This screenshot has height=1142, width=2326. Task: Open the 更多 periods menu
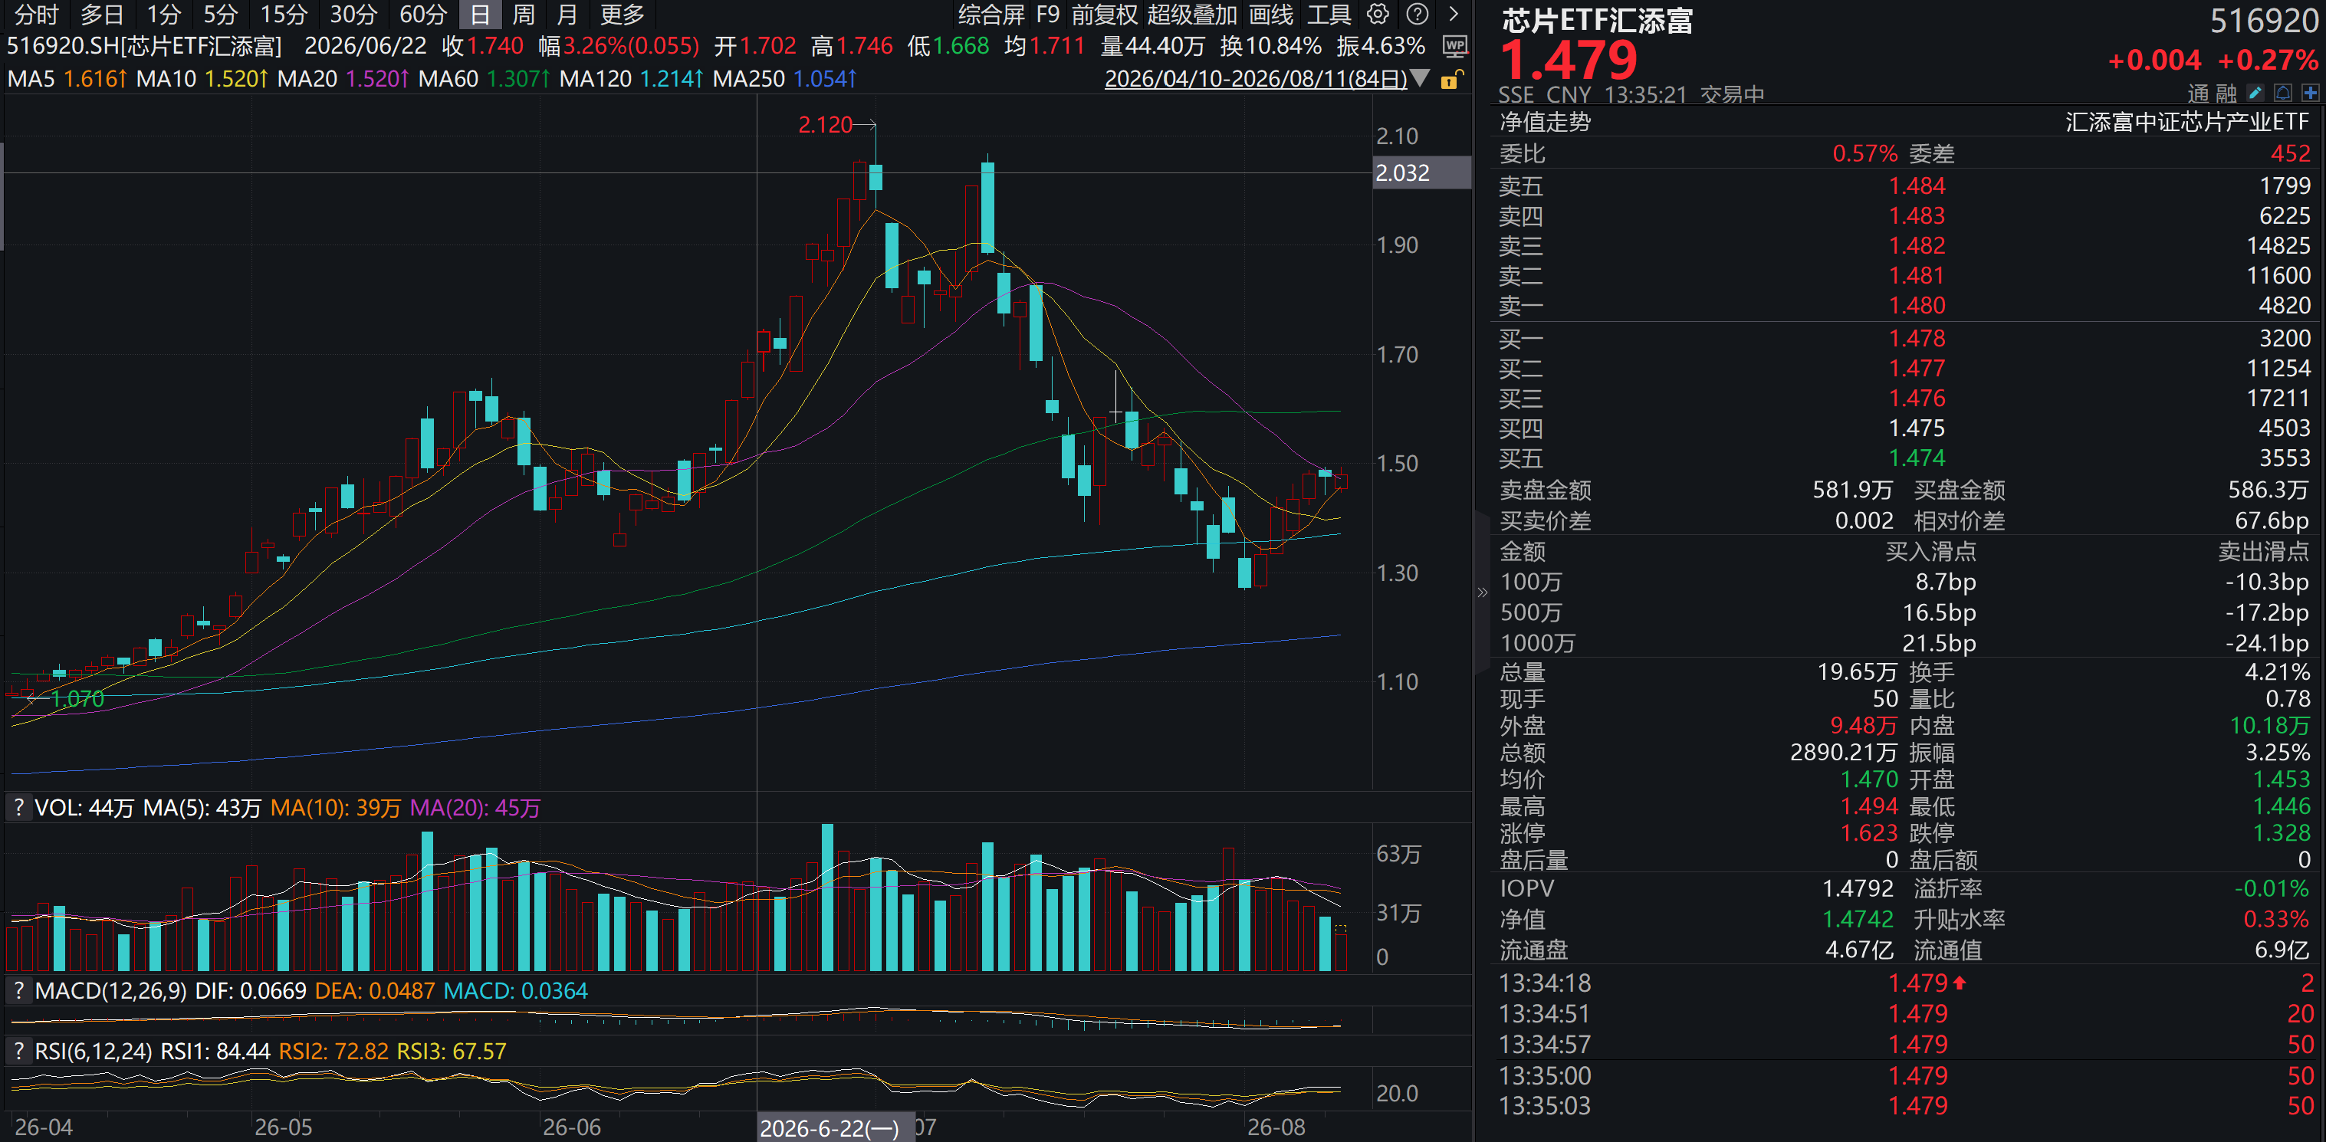(x=623, y=15)
